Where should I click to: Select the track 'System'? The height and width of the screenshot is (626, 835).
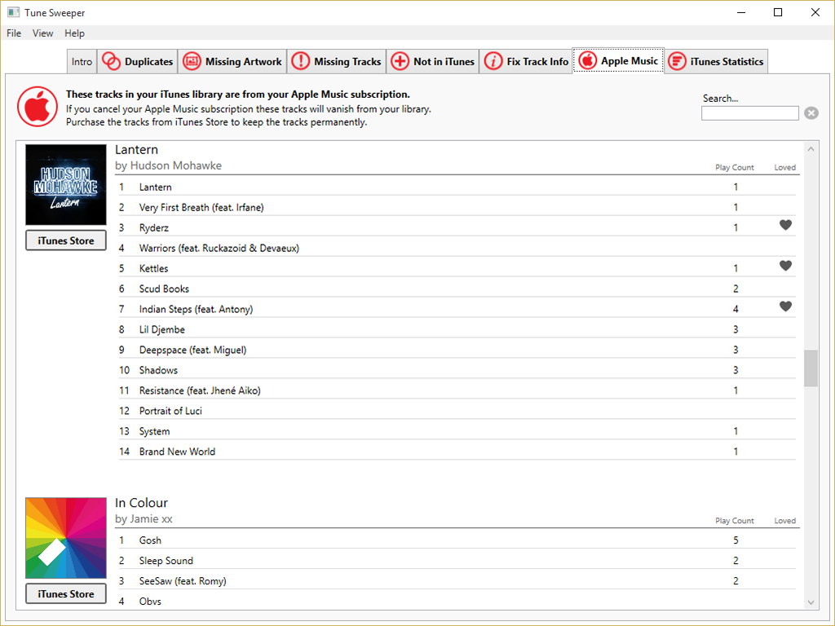(457, 431)
